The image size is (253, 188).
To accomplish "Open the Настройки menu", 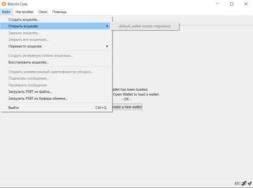I will (24, 12).
